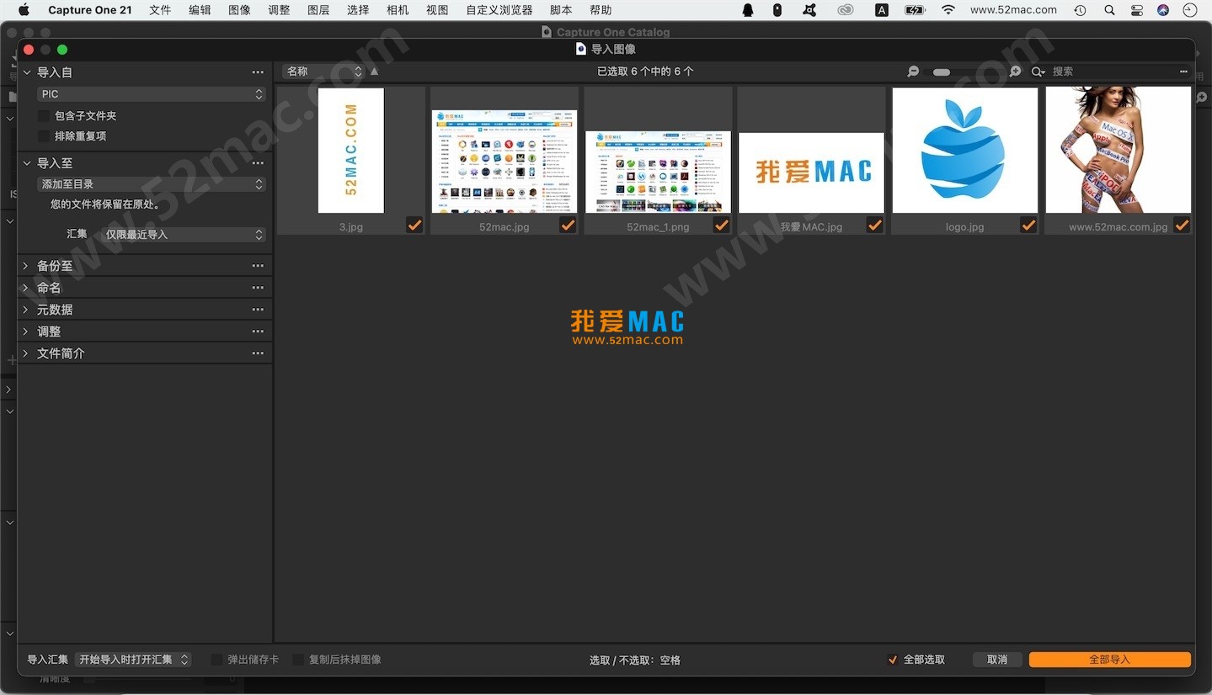The height and width of the screenshot is (695, 1212).
Task: Open the search field options menu dots
Action: pyautogui.click(x=1183, y=72)
